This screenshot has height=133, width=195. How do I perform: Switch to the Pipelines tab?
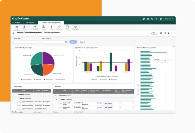point(30,23)
